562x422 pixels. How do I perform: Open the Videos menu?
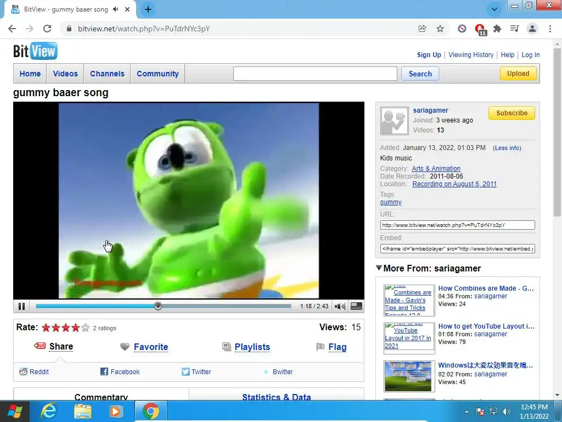coord(65,74)
